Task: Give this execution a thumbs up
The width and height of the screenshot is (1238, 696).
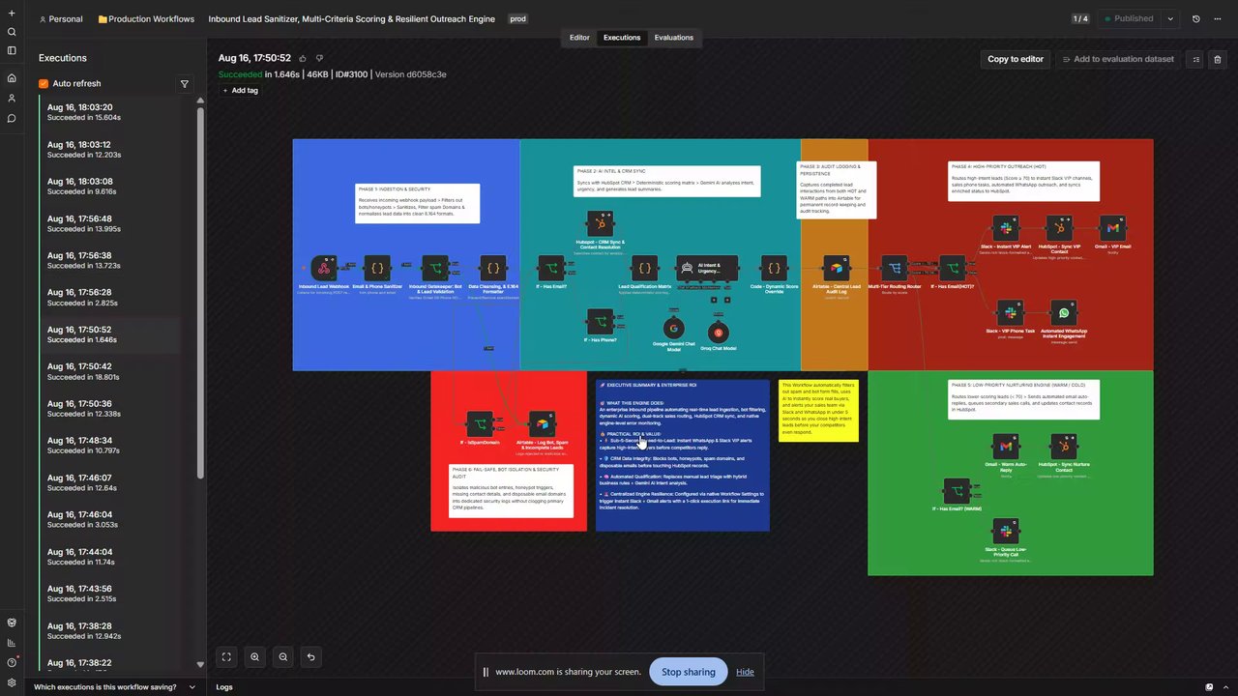Action: click(303, 58)
